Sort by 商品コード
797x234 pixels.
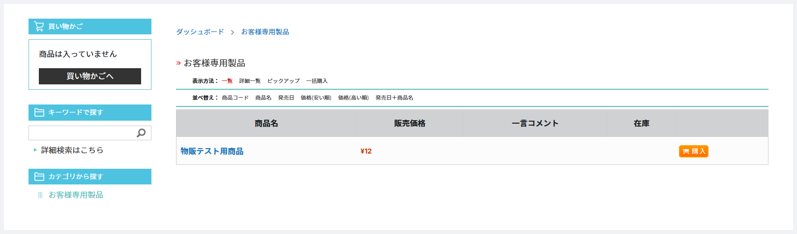235,98
